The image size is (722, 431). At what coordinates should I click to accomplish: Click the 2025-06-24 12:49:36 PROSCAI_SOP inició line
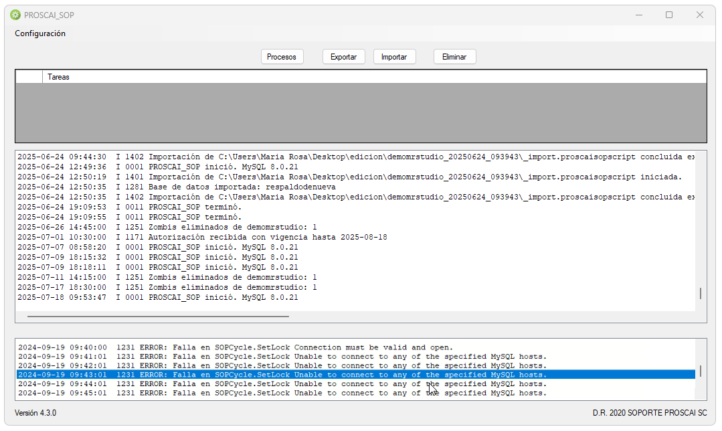coord(158,167)
